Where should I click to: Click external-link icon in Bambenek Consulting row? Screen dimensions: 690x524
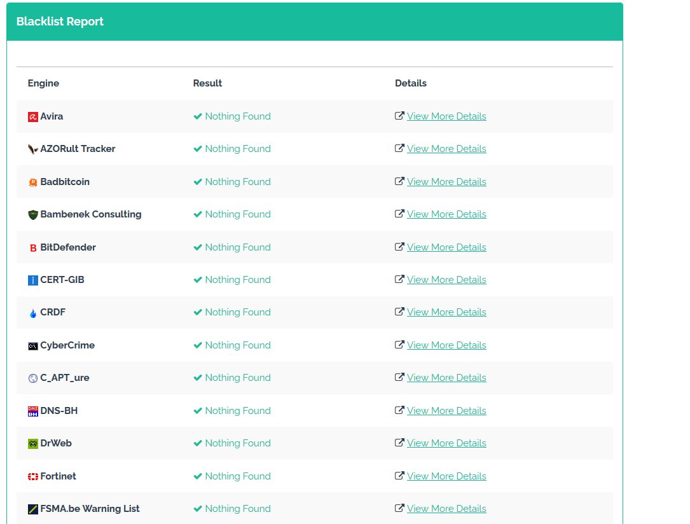(399, 214)
